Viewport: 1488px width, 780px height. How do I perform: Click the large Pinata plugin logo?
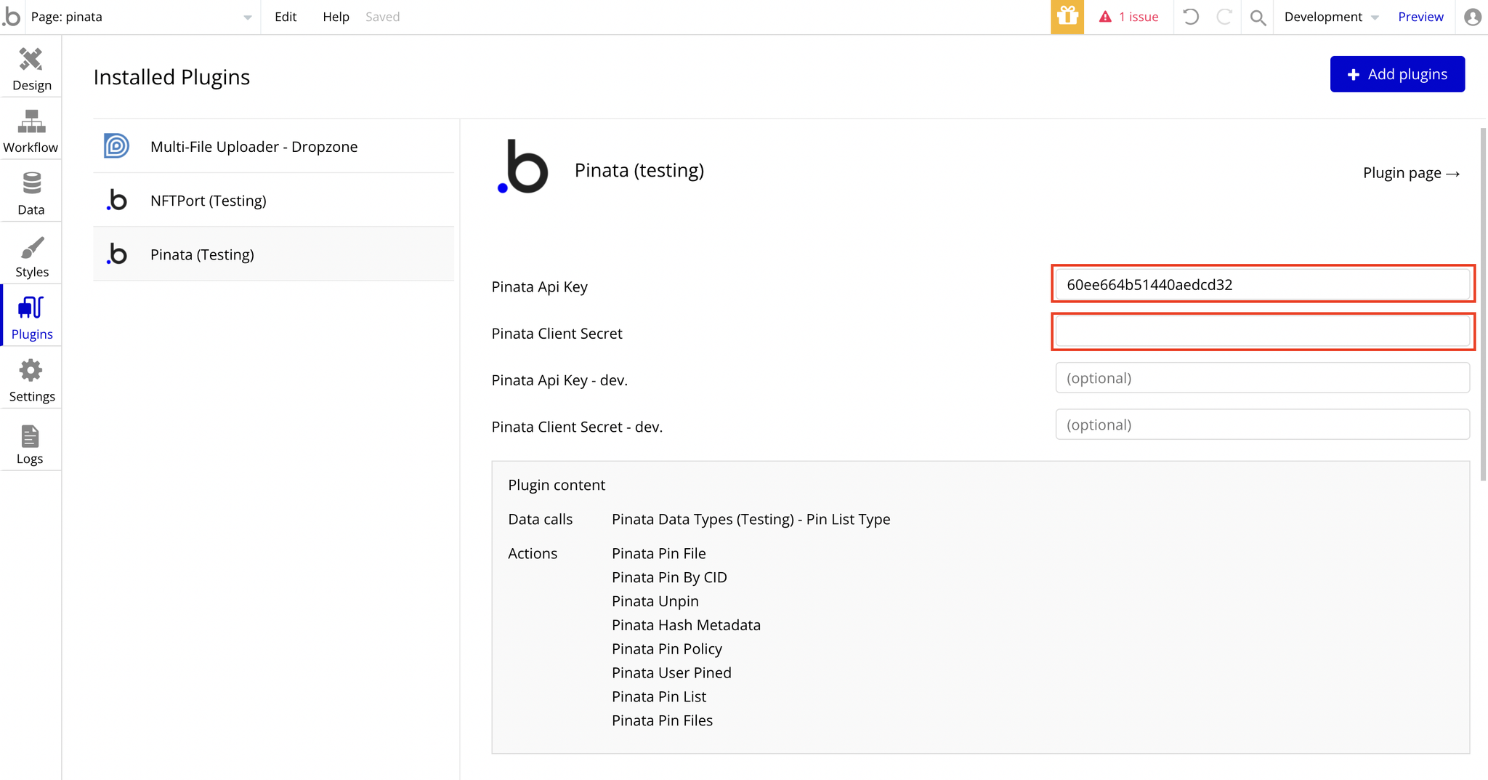(522, 166)
